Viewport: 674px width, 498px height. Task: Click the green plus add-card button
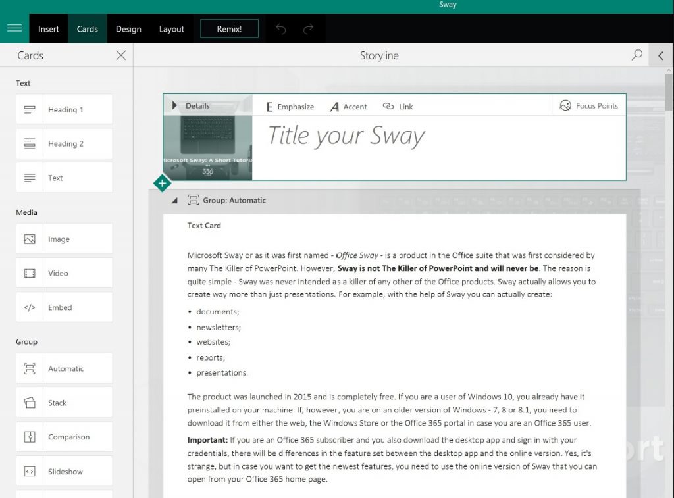(162, 184)
